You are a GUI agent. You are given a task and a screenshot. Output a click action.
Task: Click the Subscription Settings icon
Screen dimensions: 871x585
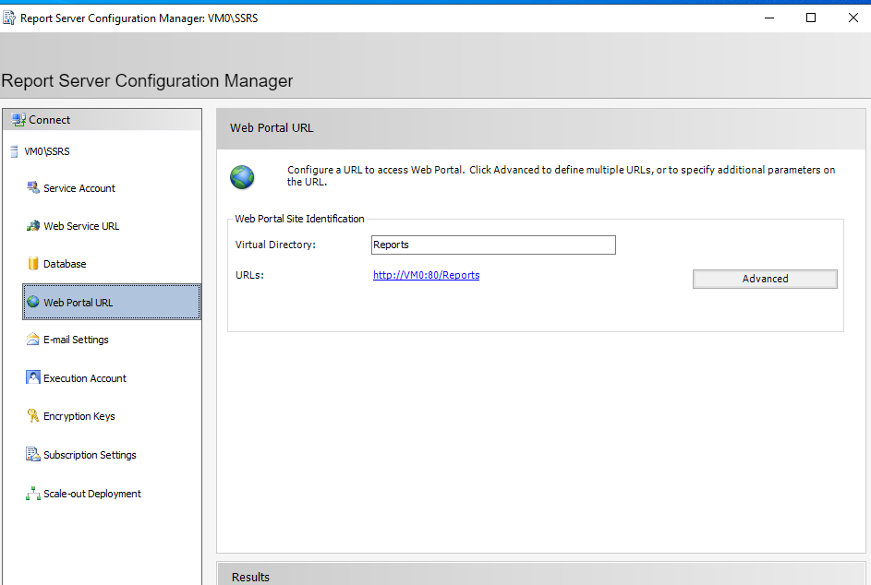click(33, 454)
